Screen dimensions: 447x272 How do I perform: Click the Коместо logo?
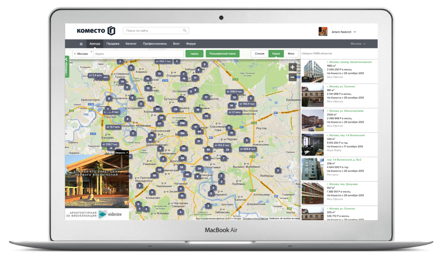point(95,31)
